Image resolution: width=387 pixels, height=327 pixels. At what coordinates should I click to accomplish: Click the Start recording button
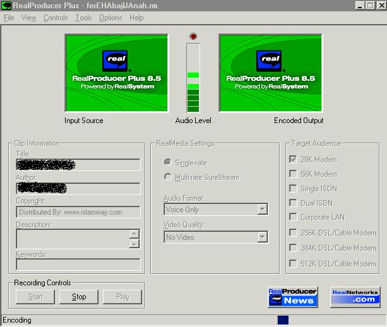[35, 297]
